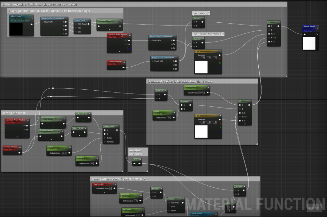Click the Time output pin on the Panner node
The height and width of the screenshot is (217, 327).
click(169, 206)
